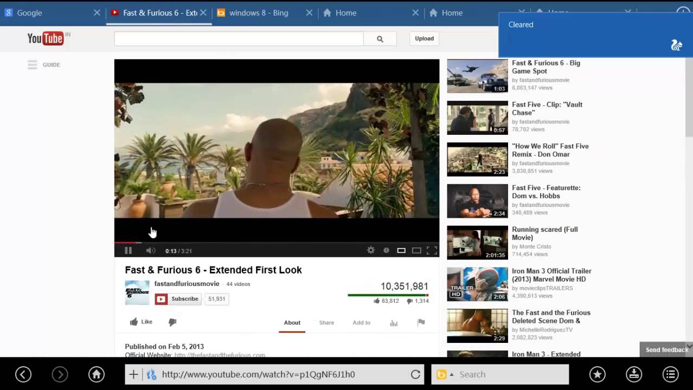Show video statistics chart icon
Viewport: 693px width, 390px height.
(394, 323)
